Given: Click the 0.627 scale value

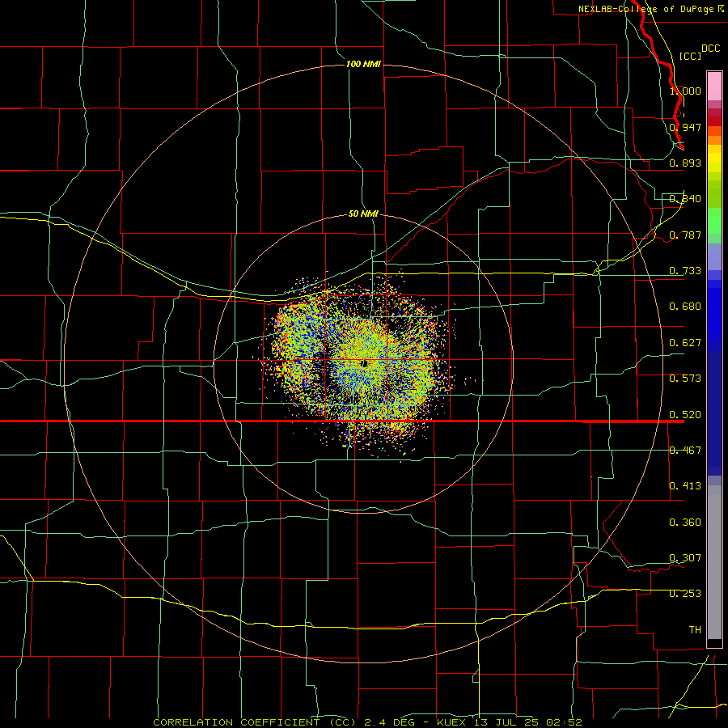Looking at the screenshot, I should [x=685, y=343].
